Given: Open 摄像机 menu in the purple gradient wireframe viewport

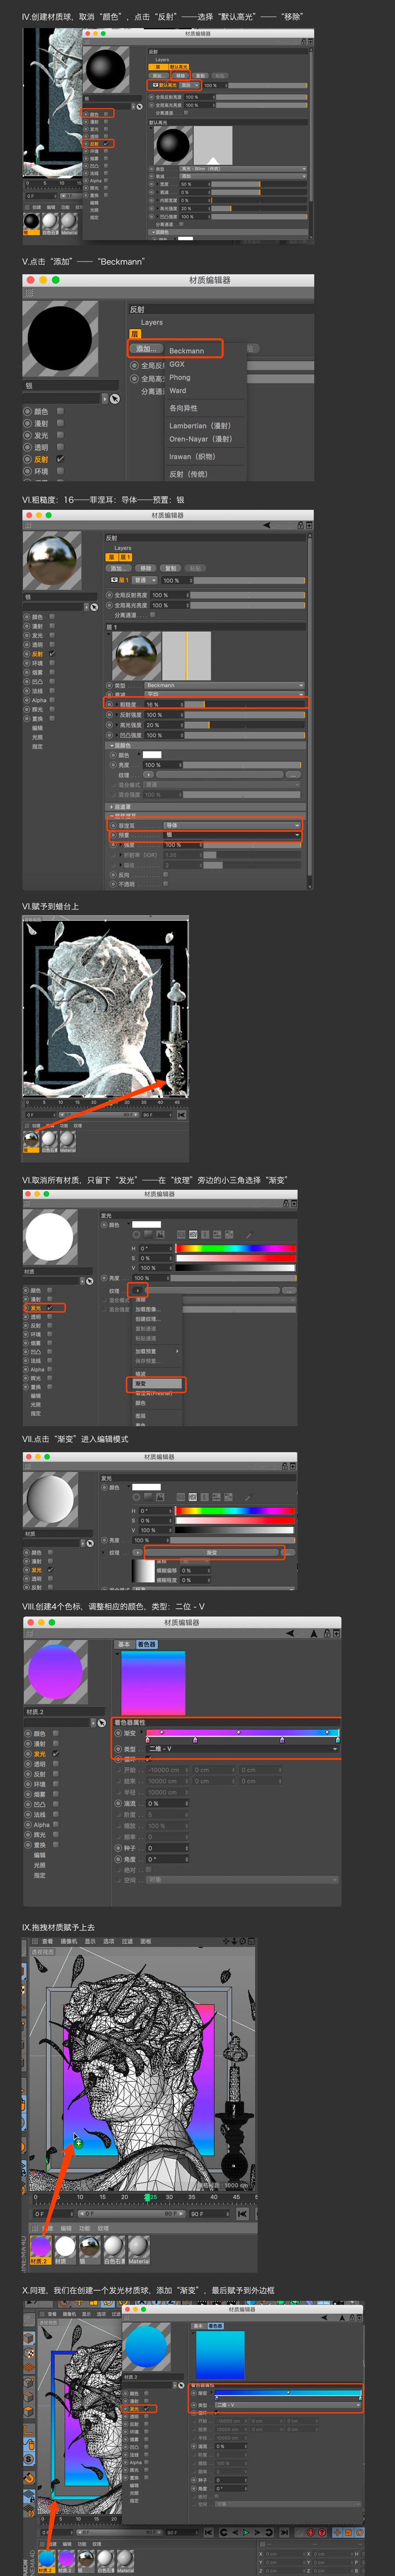Looking at the screenshot, I should point(69,1941).
